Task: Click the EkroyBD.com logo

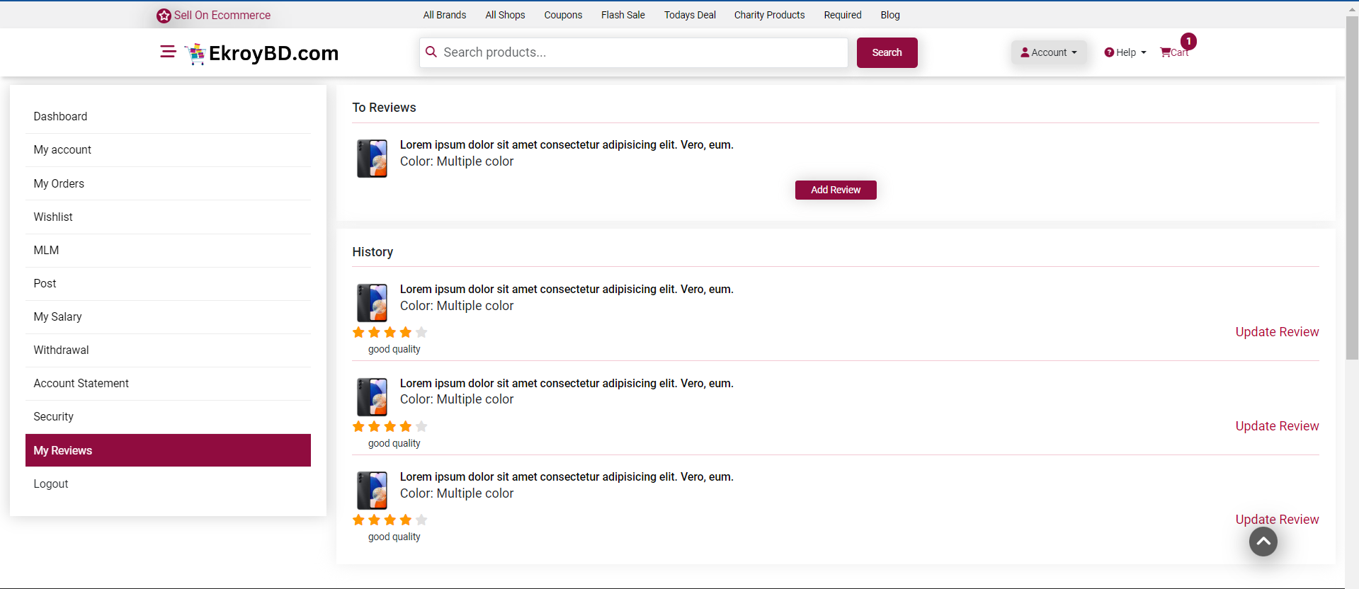Action: [x=262, y=53]
